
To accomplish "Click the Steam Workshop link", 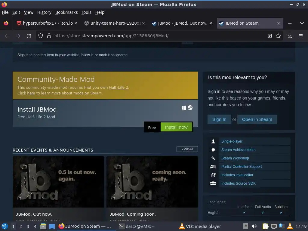I will tap(235, 158).
